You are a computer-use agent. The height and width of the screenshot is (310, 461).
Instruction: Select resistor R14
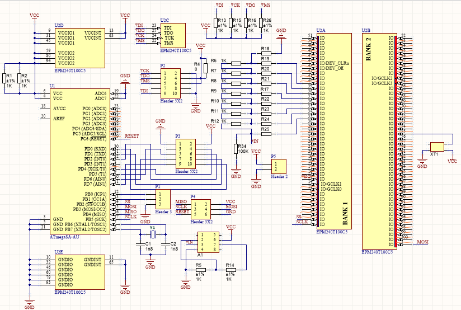pos(231,270)
